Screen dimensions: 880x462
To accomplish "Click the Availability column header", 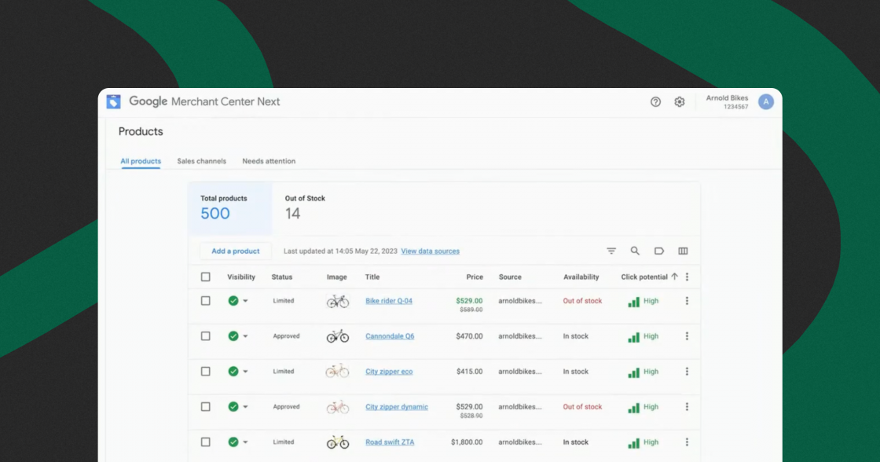I will (581, 277).
